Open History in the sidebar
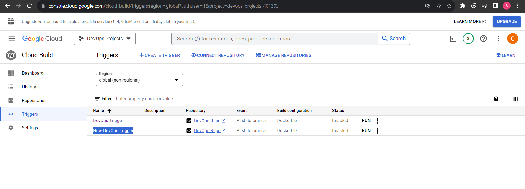The height and width of the screenshot is (189, 525). [x=29, y=87]
